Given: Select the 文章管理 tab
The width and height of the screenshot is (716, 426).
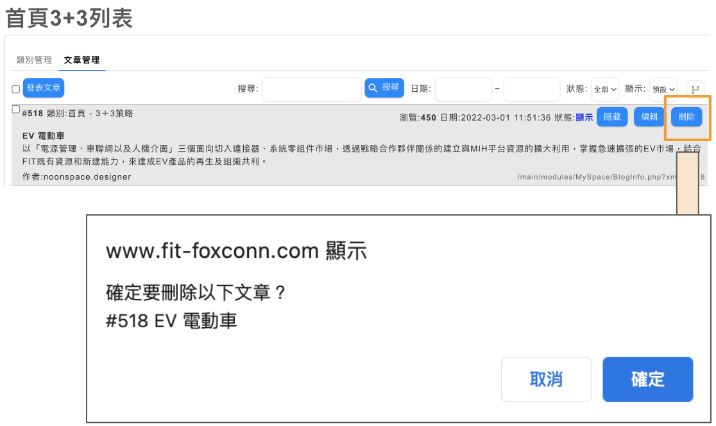Looking at the screenshot, I should [81, 60].
